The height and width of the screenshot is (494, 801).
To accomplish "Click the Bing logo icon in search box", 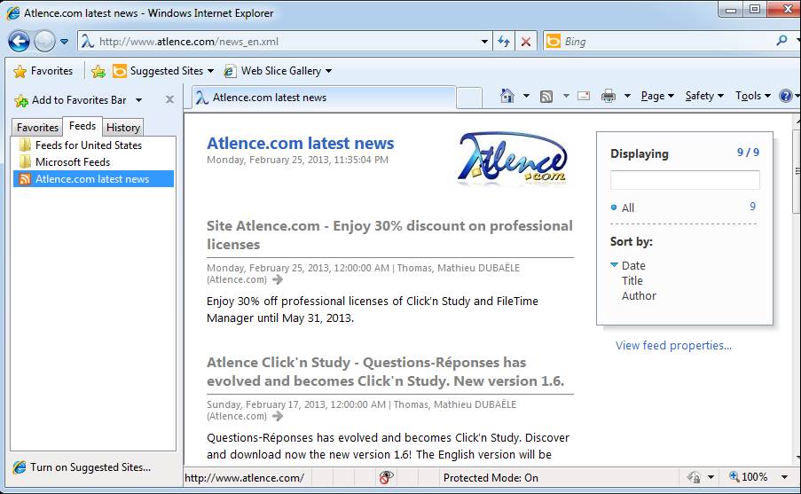I will 553,41.
